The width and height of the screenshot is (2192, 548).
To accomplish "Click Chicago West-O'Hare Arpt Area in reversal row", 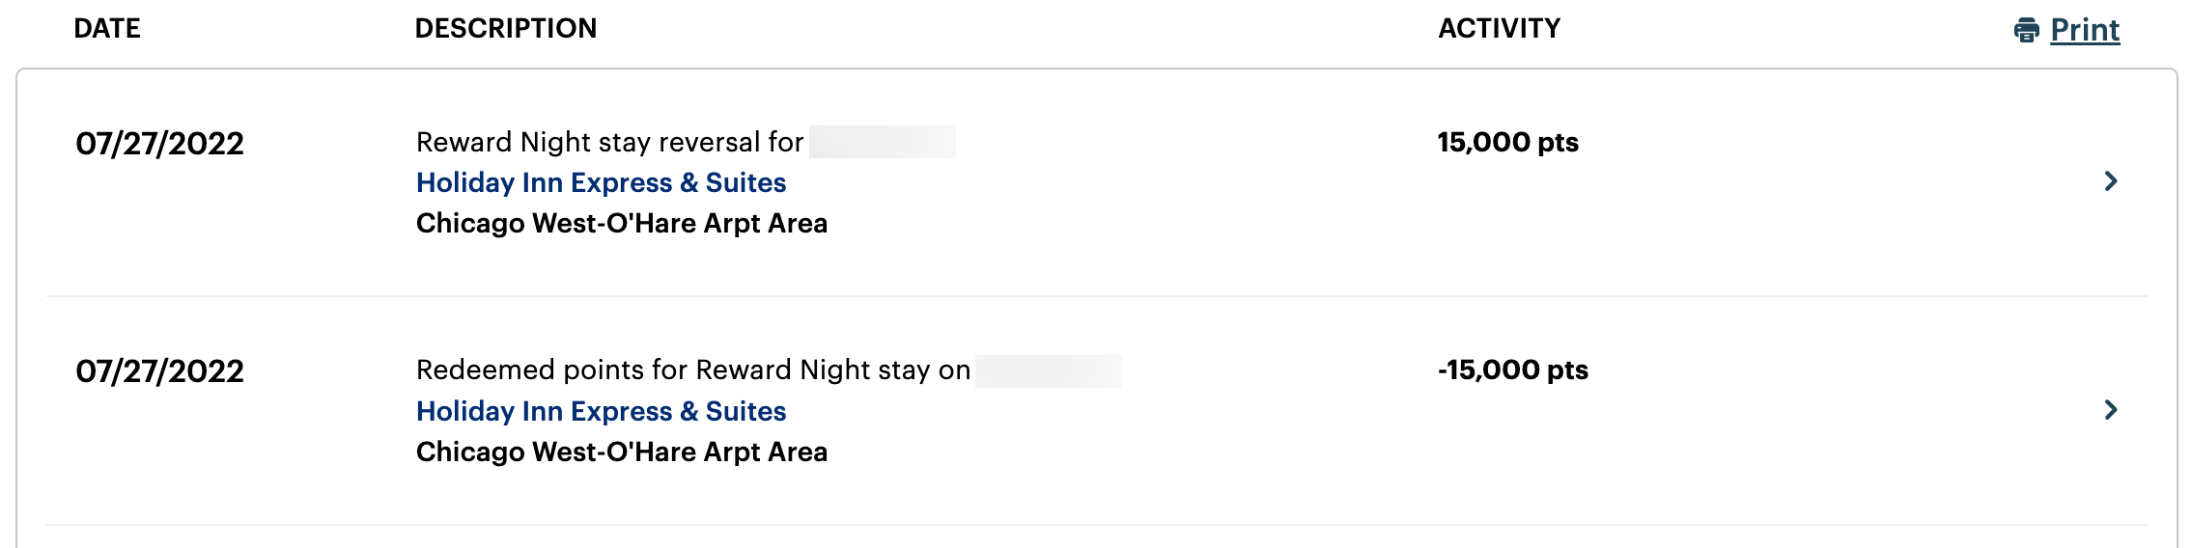I will [622, 224].
